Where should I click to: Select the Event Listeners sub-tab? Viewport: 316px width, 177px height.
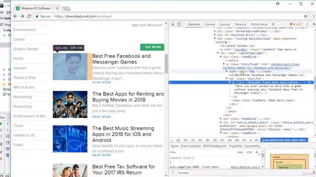[x=191, y=146]
